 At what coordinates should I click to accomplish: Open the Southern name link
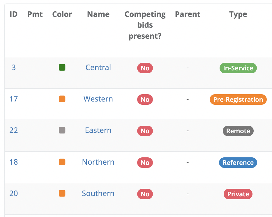(x=98, y=193)
